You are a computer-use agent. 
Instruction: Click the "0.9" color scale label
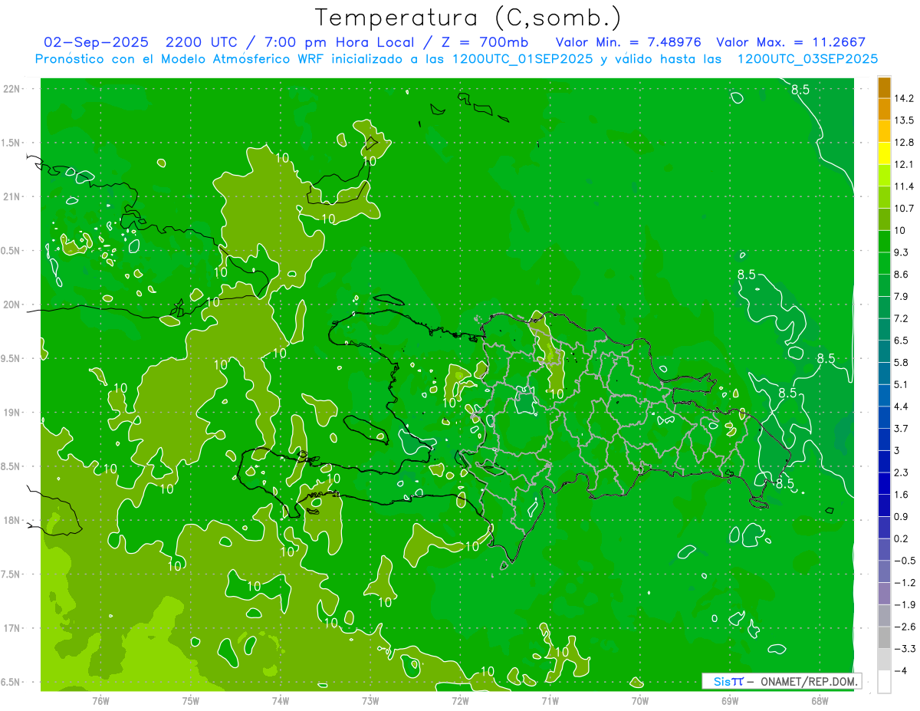(902, 517)
